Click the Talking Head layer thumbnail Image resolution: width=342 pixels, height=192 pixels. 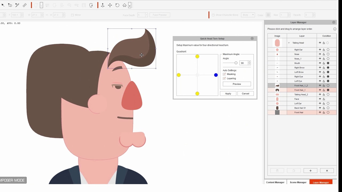277,43
